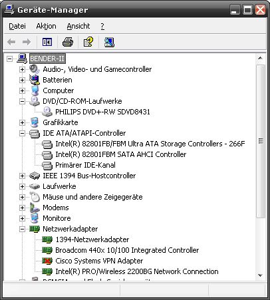Expand the Grafikkarte node
Screen dimensions: 270x300
coord(22,122)
